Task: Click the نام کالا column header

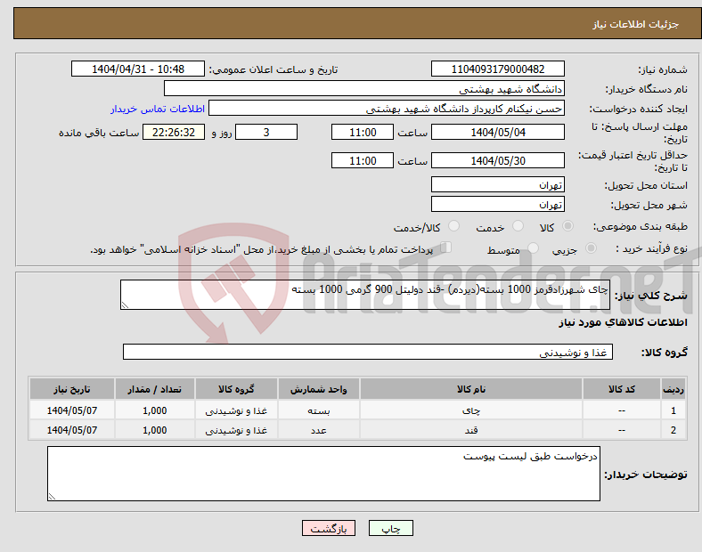Action: point(470,389)
